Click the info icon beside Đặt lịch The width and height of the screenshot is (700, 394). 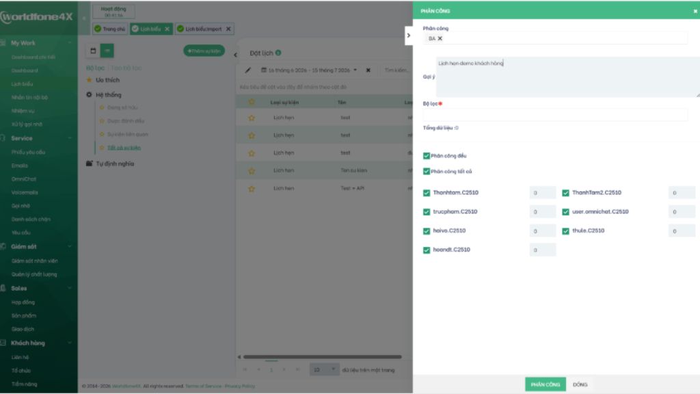[278, 53]
